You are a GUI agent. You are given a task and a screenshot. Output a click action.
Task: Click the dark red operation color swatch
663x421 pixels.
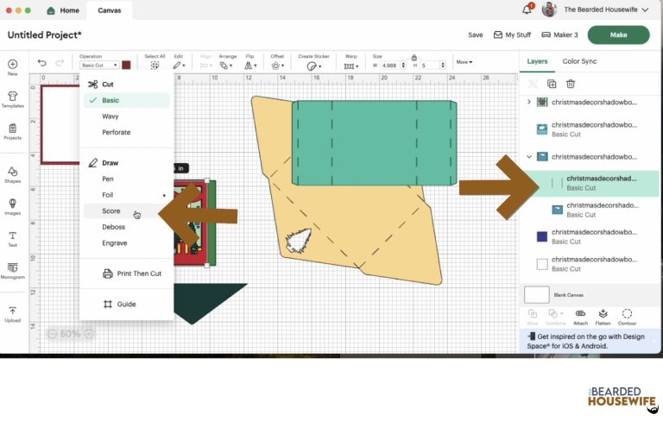(126, 65)
